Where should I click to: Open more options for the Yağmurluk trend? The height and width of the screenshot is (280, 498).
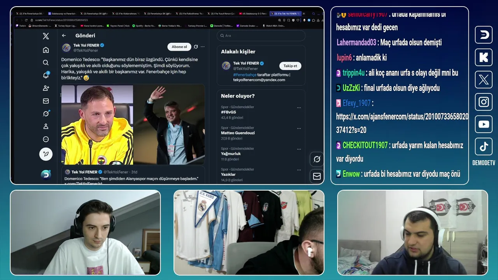click(299, 149)
